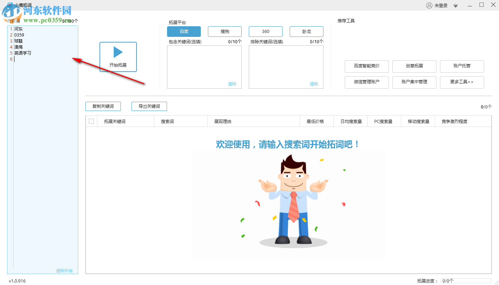Open the 账户集中管理 tool
Viewport: 499px width, 285px height.
point(414,82)
